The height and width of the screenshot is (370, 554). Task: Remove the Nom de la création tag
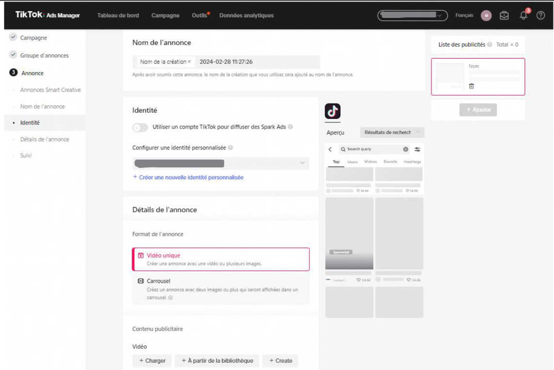tap(189, 62)
